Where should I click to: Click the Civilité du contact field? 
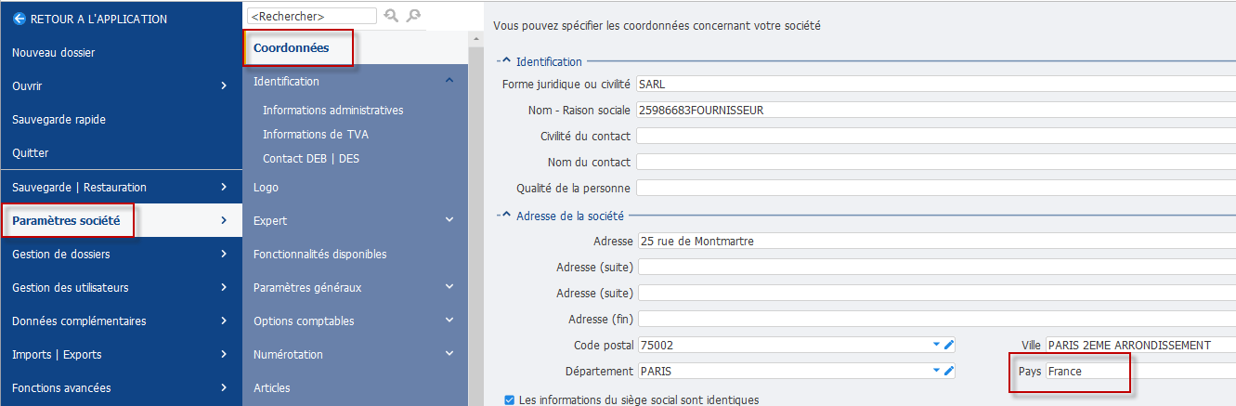(936, 136)
